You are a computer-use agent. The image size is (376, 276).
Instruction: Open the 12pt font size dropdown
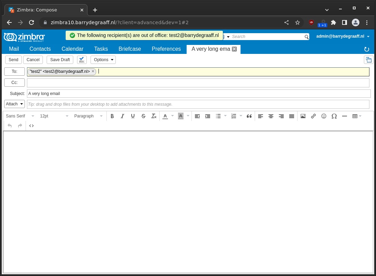pyautogui.click(x=54, y=116)
